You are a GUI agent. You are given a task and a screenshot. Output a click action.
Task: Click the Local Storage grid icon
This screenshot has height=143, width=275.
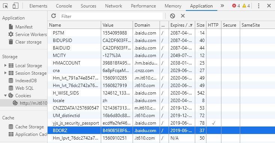point(11,66)
